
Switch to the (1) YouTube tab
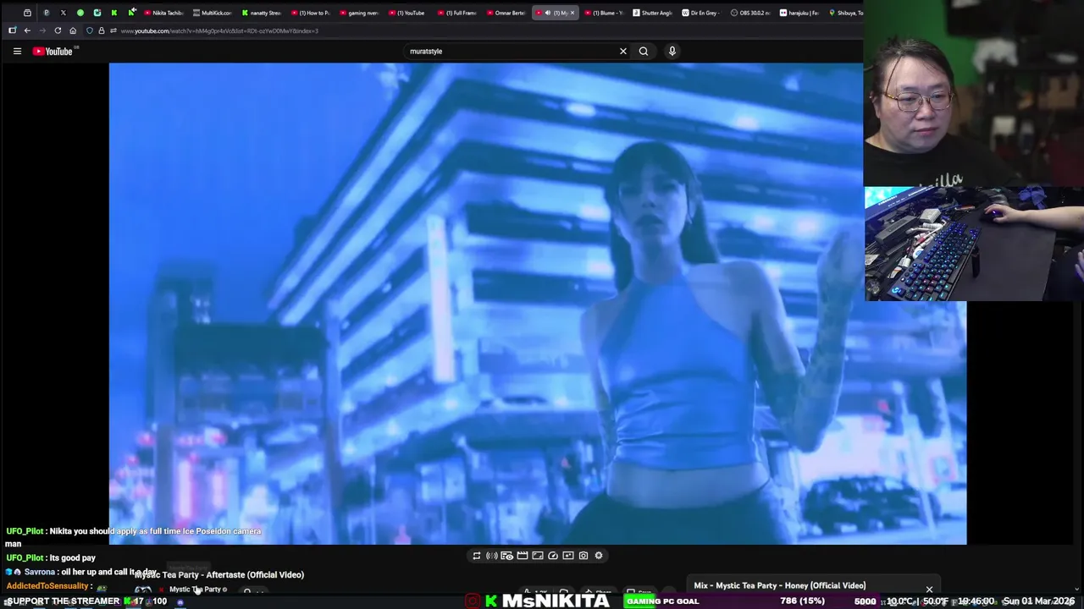click(407, 13)
